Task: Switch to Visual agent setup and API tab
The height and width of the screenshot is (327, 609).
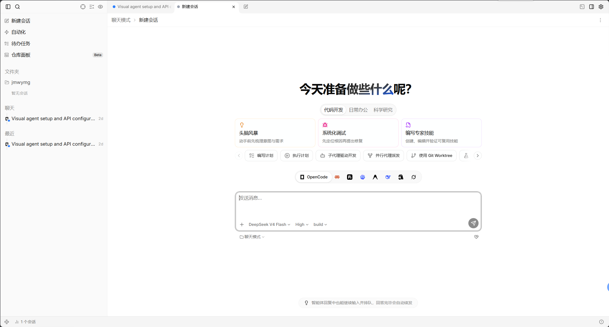Action: [x=142, y=7]
